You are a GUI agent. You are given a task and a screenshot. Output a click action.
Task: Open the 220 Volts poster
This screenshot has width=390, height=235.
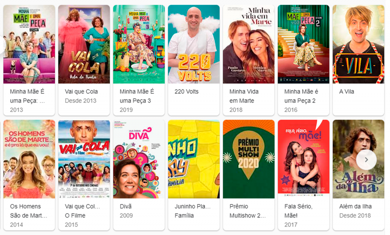point(194,44)
